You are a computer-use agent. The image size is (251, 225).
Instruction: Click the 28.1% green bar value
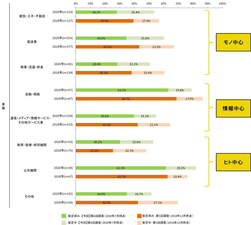coord(96,12)
